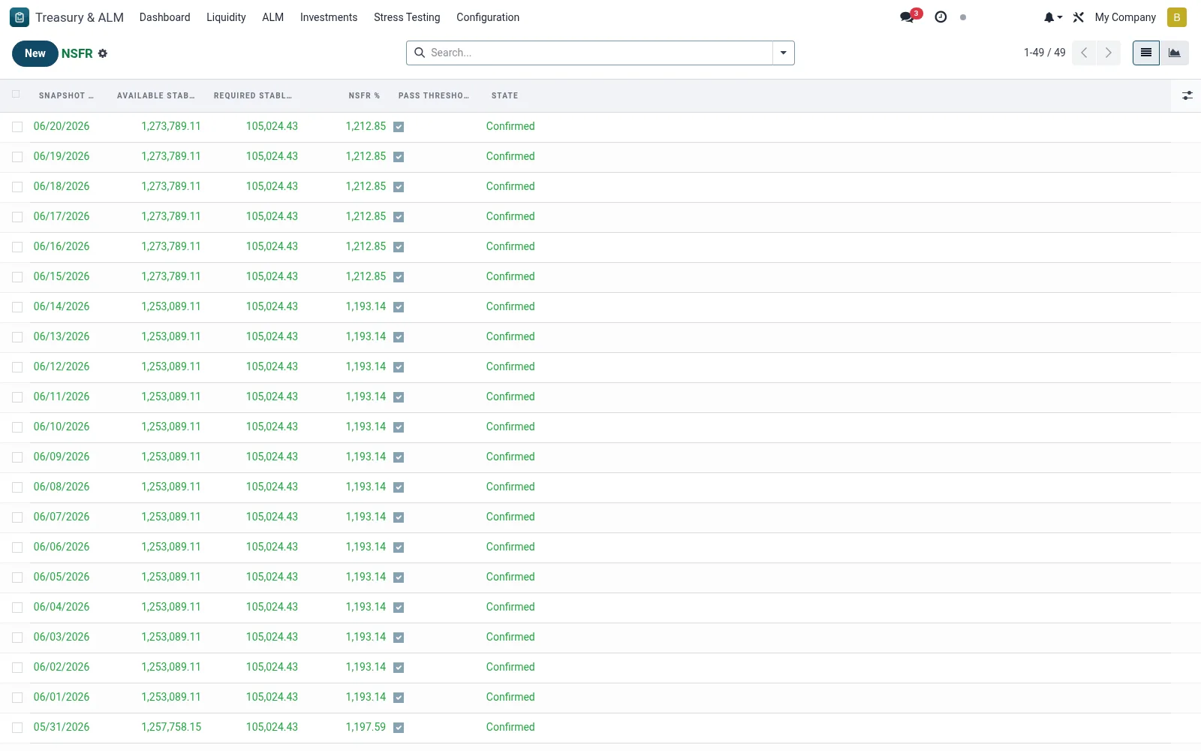
Task: Switch to list view
Action: tap(1146, 53)
